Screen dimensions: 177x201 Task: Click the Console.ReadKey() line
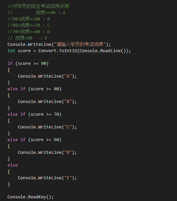click(x=30, y=197)
